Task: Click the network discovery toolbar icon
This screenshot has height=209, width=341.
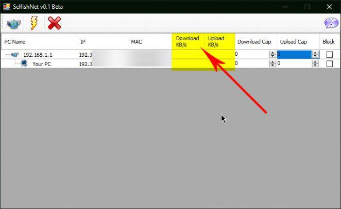Action: point(14,23)
